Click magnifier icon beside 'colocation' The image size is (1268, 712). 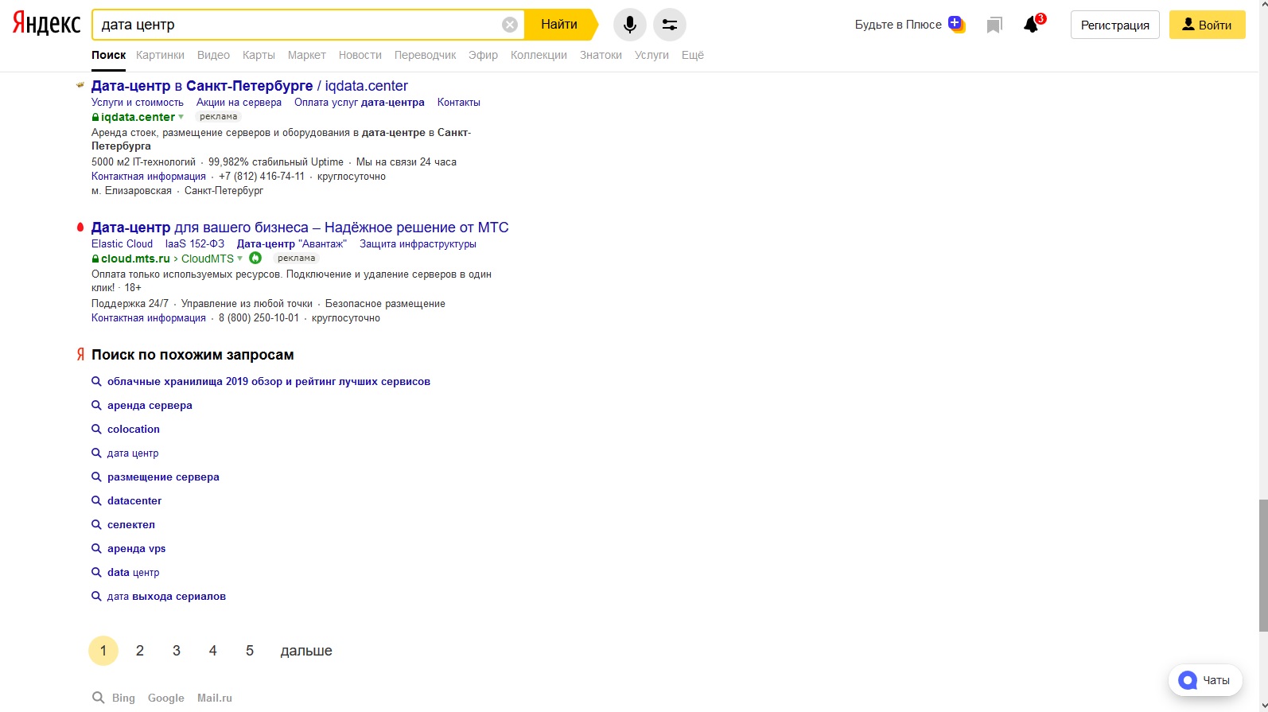[x=96, y=429]
